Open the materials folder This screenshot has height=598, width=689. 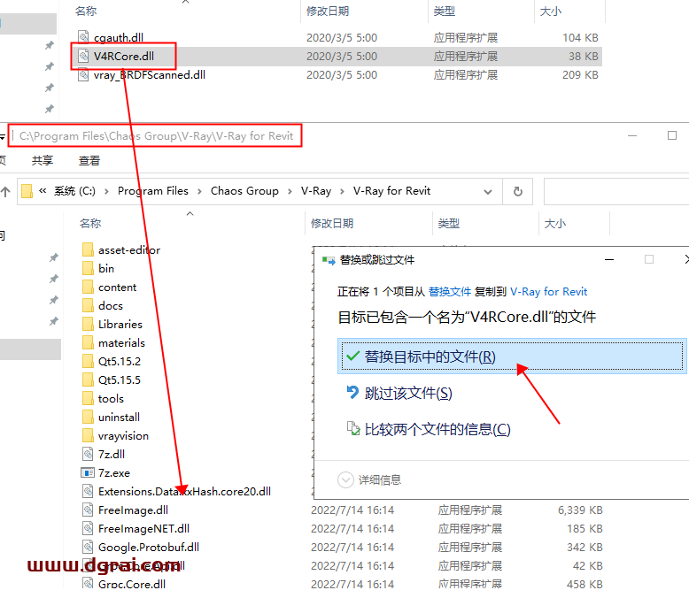(121, 342)
